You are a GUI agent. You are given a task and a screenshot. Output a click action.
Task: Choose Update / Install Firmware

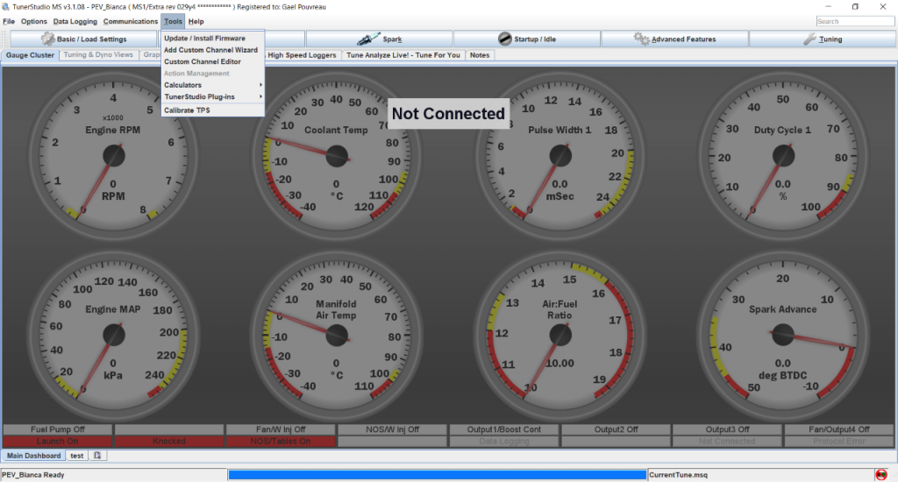pos(212,39)
